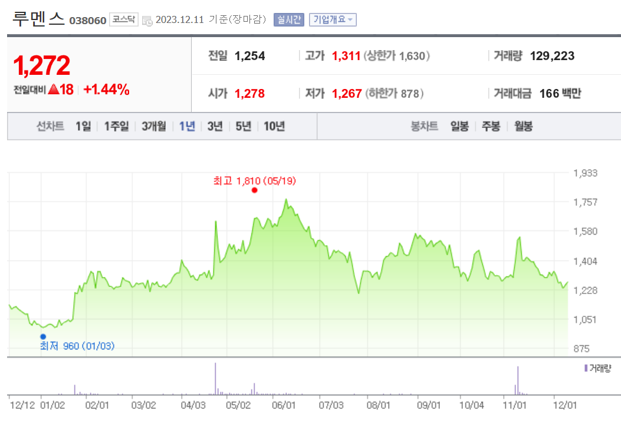Open the 기업개요 dropdown
Viewport: 621px width, 429px height.
click(333, 19)
